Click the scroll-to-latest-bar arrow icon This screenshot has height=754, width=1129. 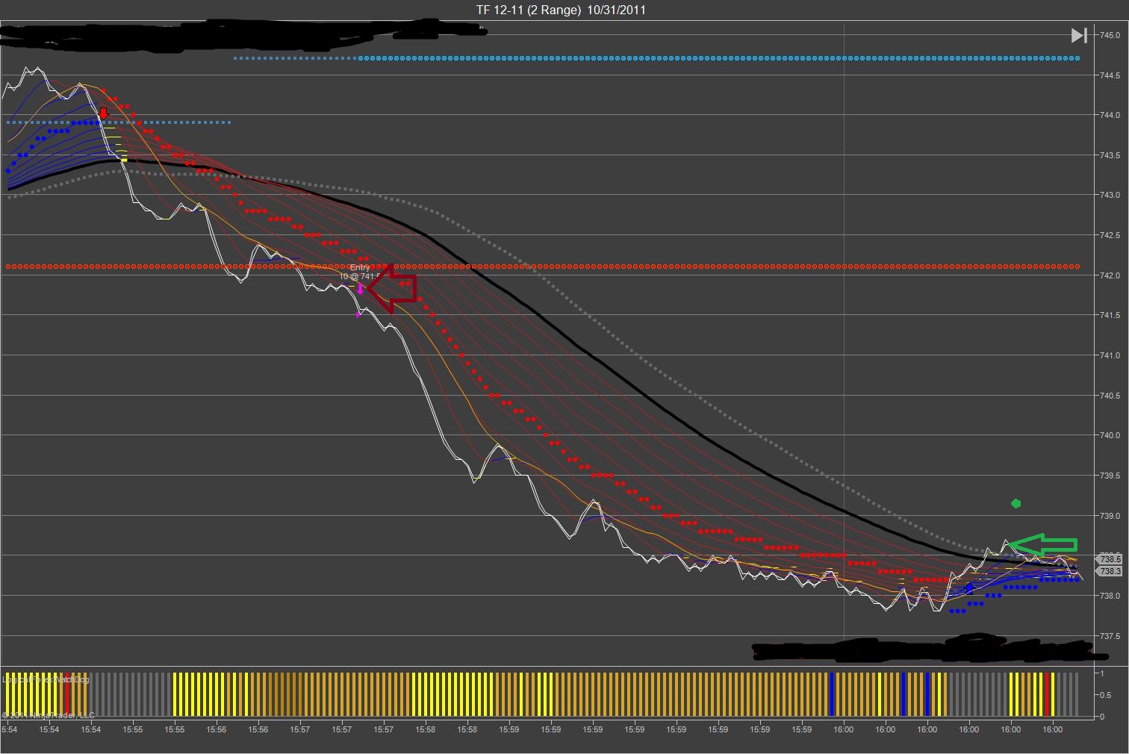(x=1079, y=35)
